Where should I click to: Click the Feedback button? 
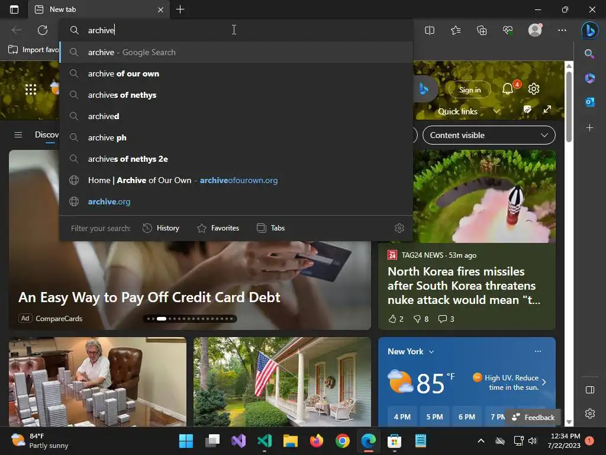coord(533,417)
